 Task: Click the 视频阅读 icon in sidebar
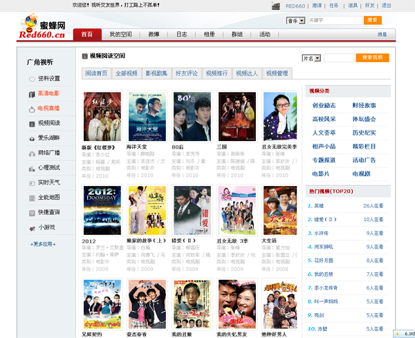[32, 124]
